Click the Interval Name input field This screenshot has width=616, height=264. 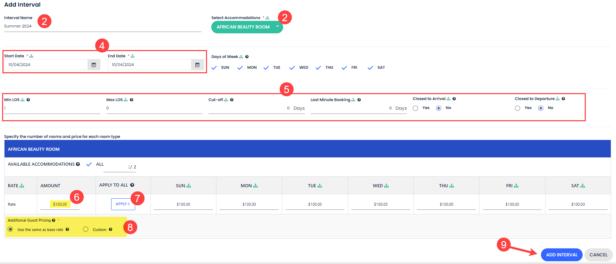click(102, 26)
